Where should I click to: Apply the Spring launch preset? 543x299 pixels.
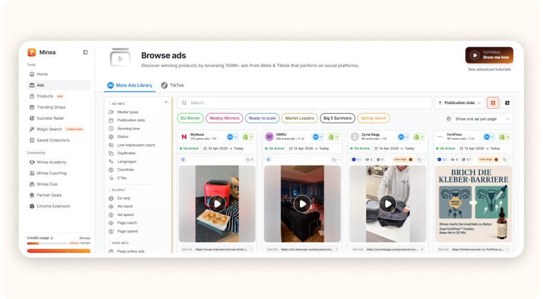pyautogui.click(x=373, y=118)
